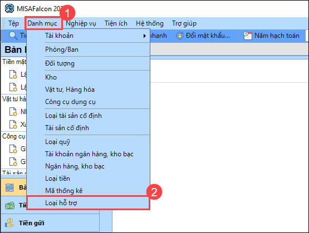Open the Hệ thống menu

pos(150,23)
